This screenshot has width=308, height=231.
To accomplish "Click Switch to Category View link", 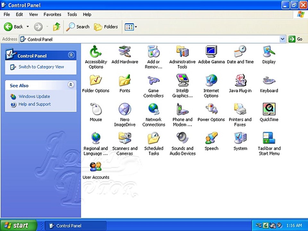I will click(41, 67).
